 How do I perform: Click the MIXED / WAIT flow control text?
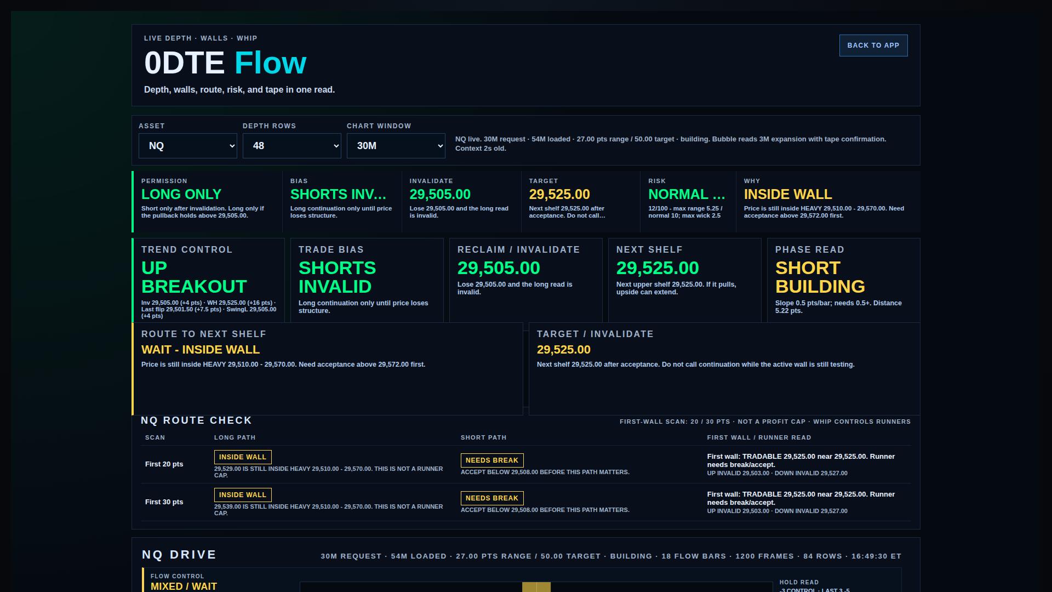[184, 587]
